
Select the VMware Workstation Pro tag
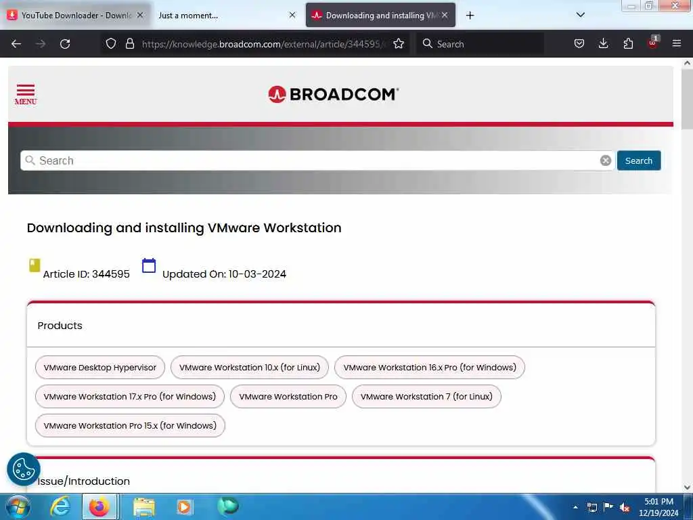(x=288, y=397)
